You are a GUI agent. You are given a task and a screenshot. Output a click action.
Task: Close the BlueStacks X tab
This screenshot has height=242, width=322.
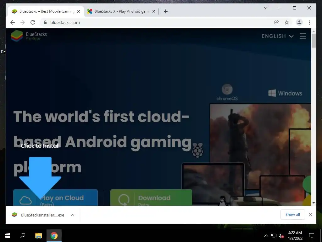(153, 11)
